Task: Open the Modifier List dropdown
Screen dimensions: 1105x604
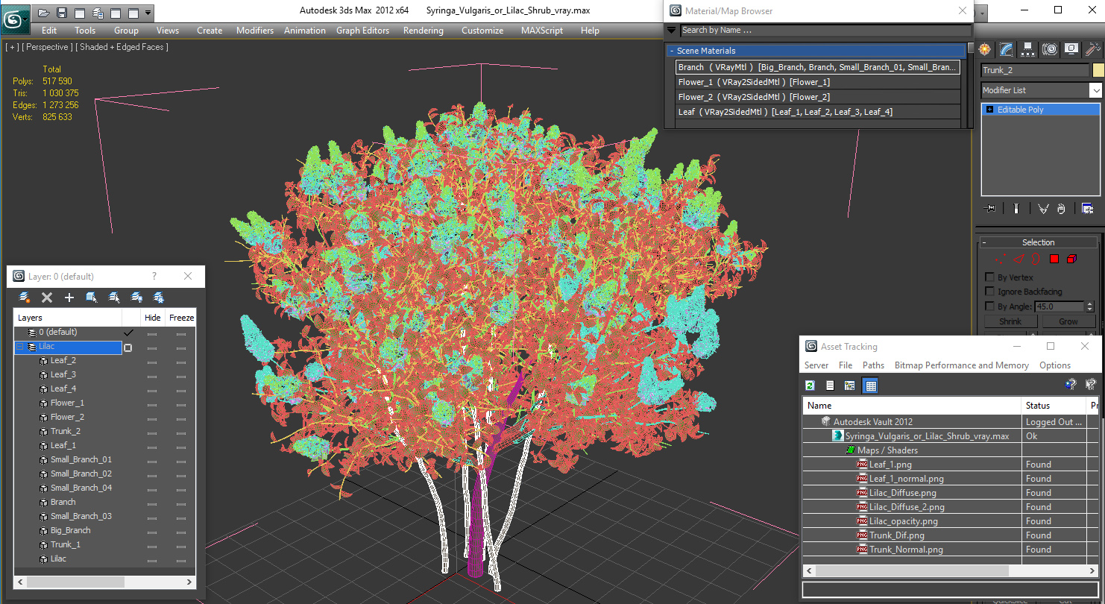Action: click(x=1095, y=90)
